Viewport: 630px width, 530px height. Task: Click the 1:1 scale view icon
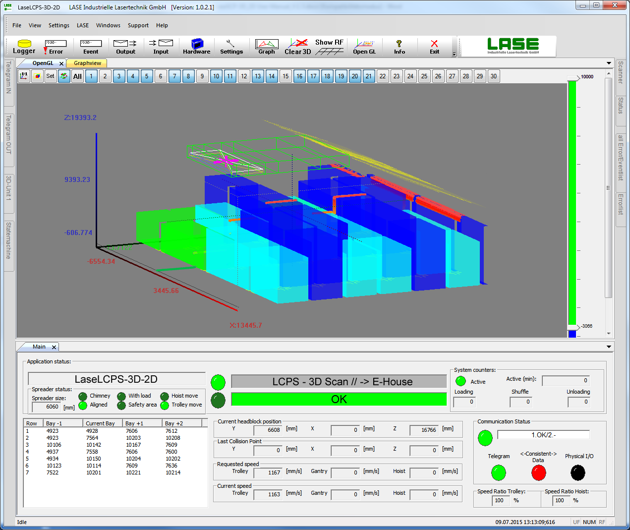tap(24, 76)
